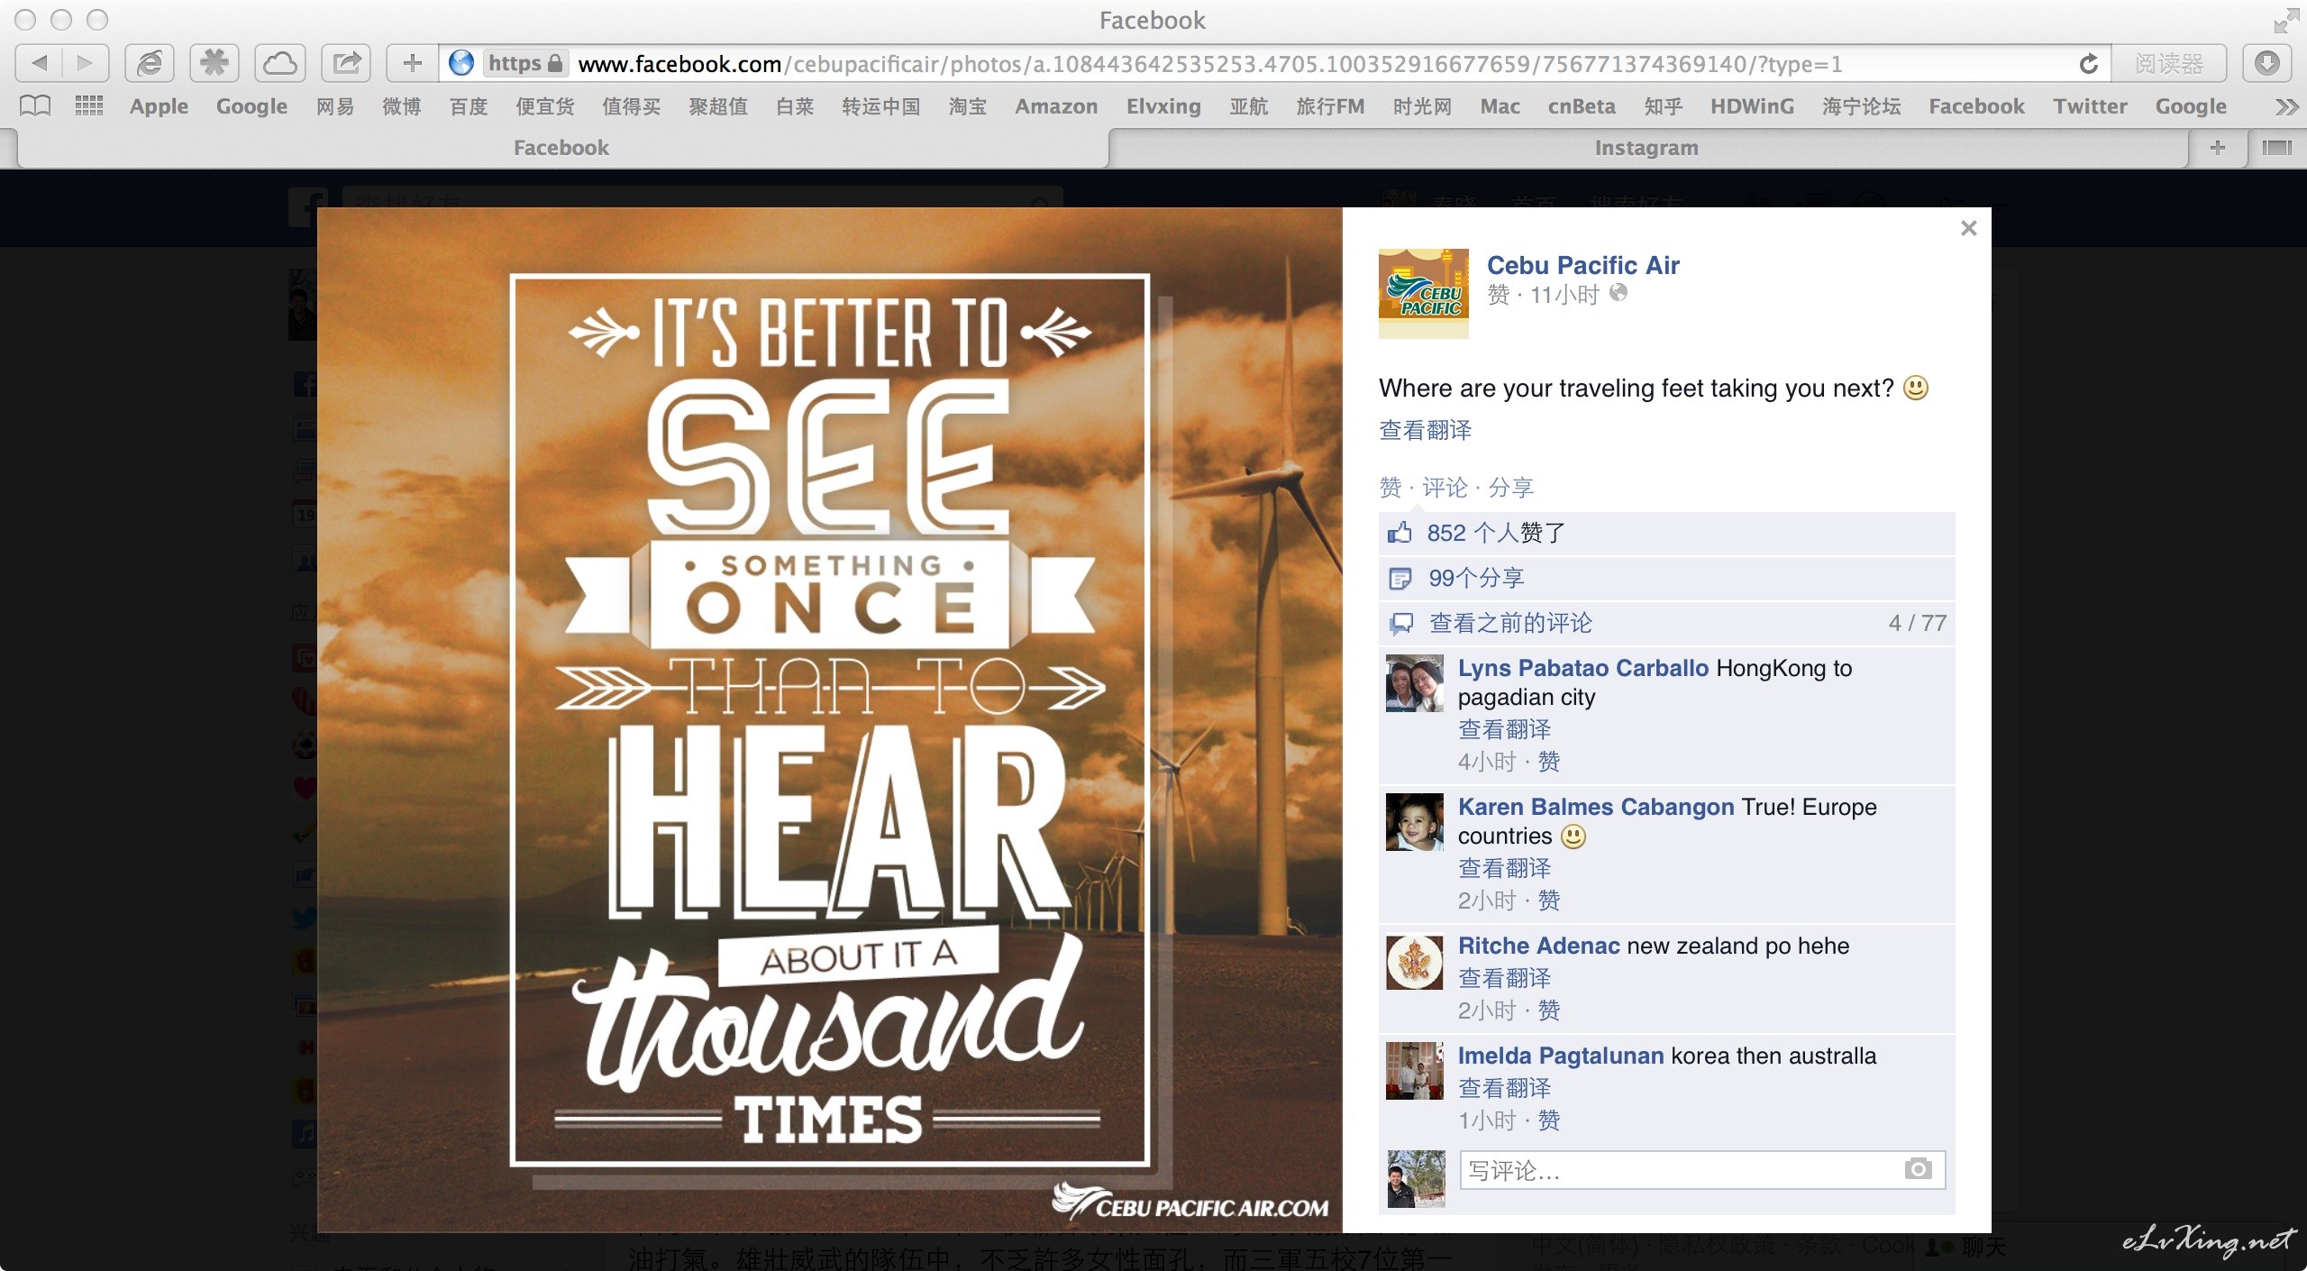The height and width of the screenshot is (1271, 2307).
Task: Translate Ritche Adenac's comment with 查看翻译
Action: pos(1504,978)
